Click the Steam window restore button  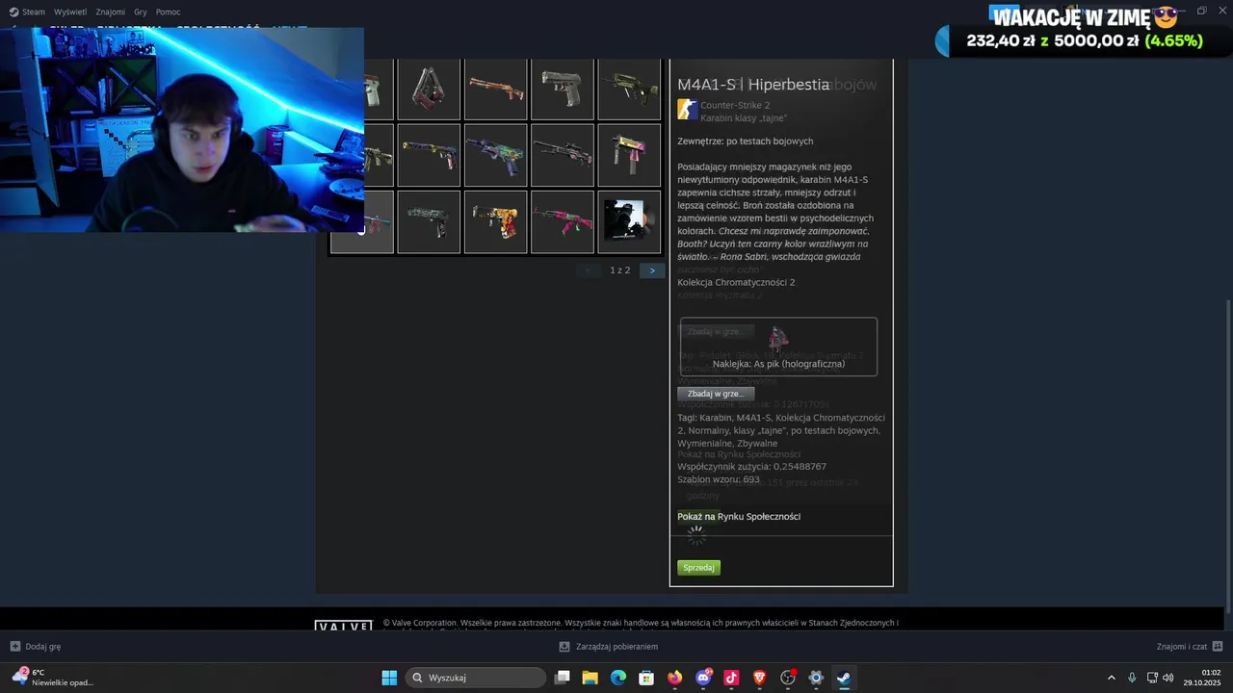click(1201, 11)
